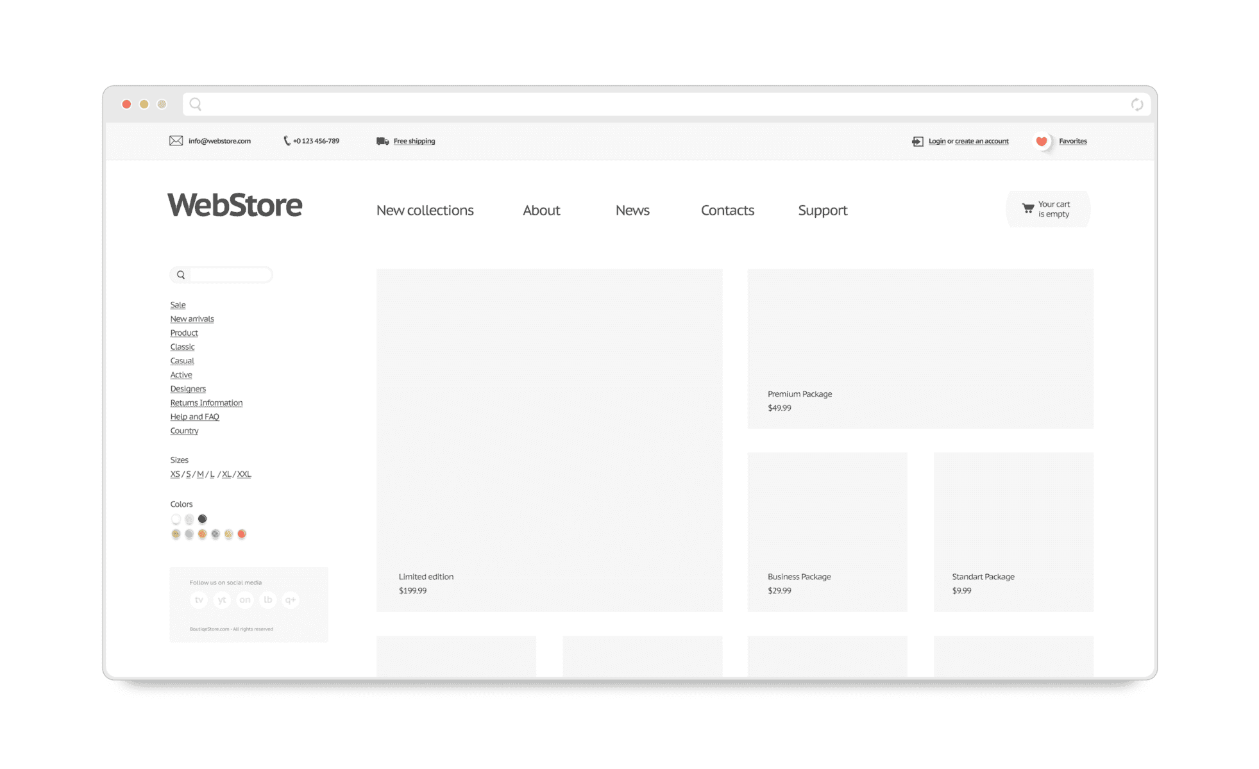
Task: Toggle the black color filter
Action: pyautogui.click(x=202, y=518)
